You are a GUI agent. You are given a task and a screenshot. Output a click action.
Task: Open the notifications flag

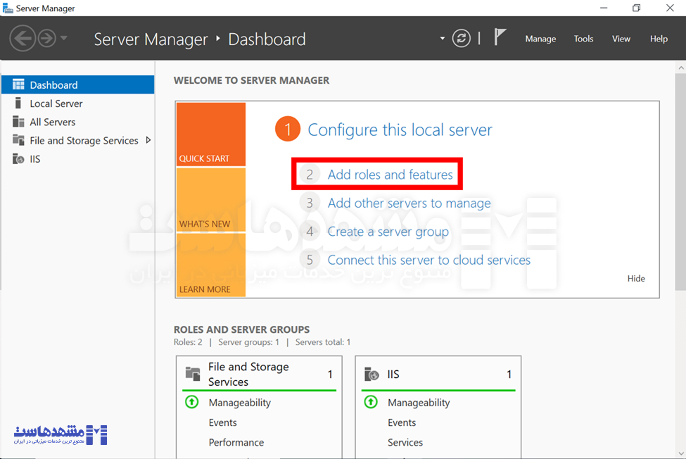500,37
